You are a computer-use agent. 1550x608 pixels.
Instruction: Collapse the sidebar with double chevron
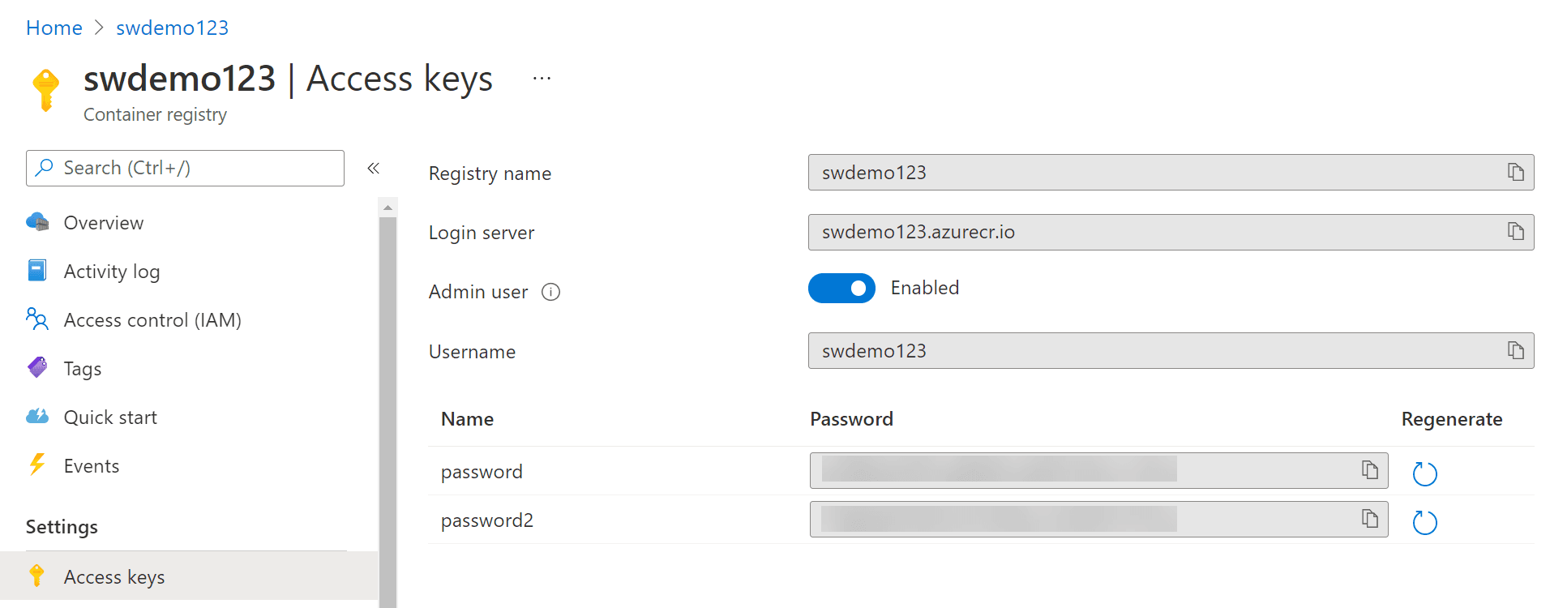pyautogui.click(x=373, y=168)
